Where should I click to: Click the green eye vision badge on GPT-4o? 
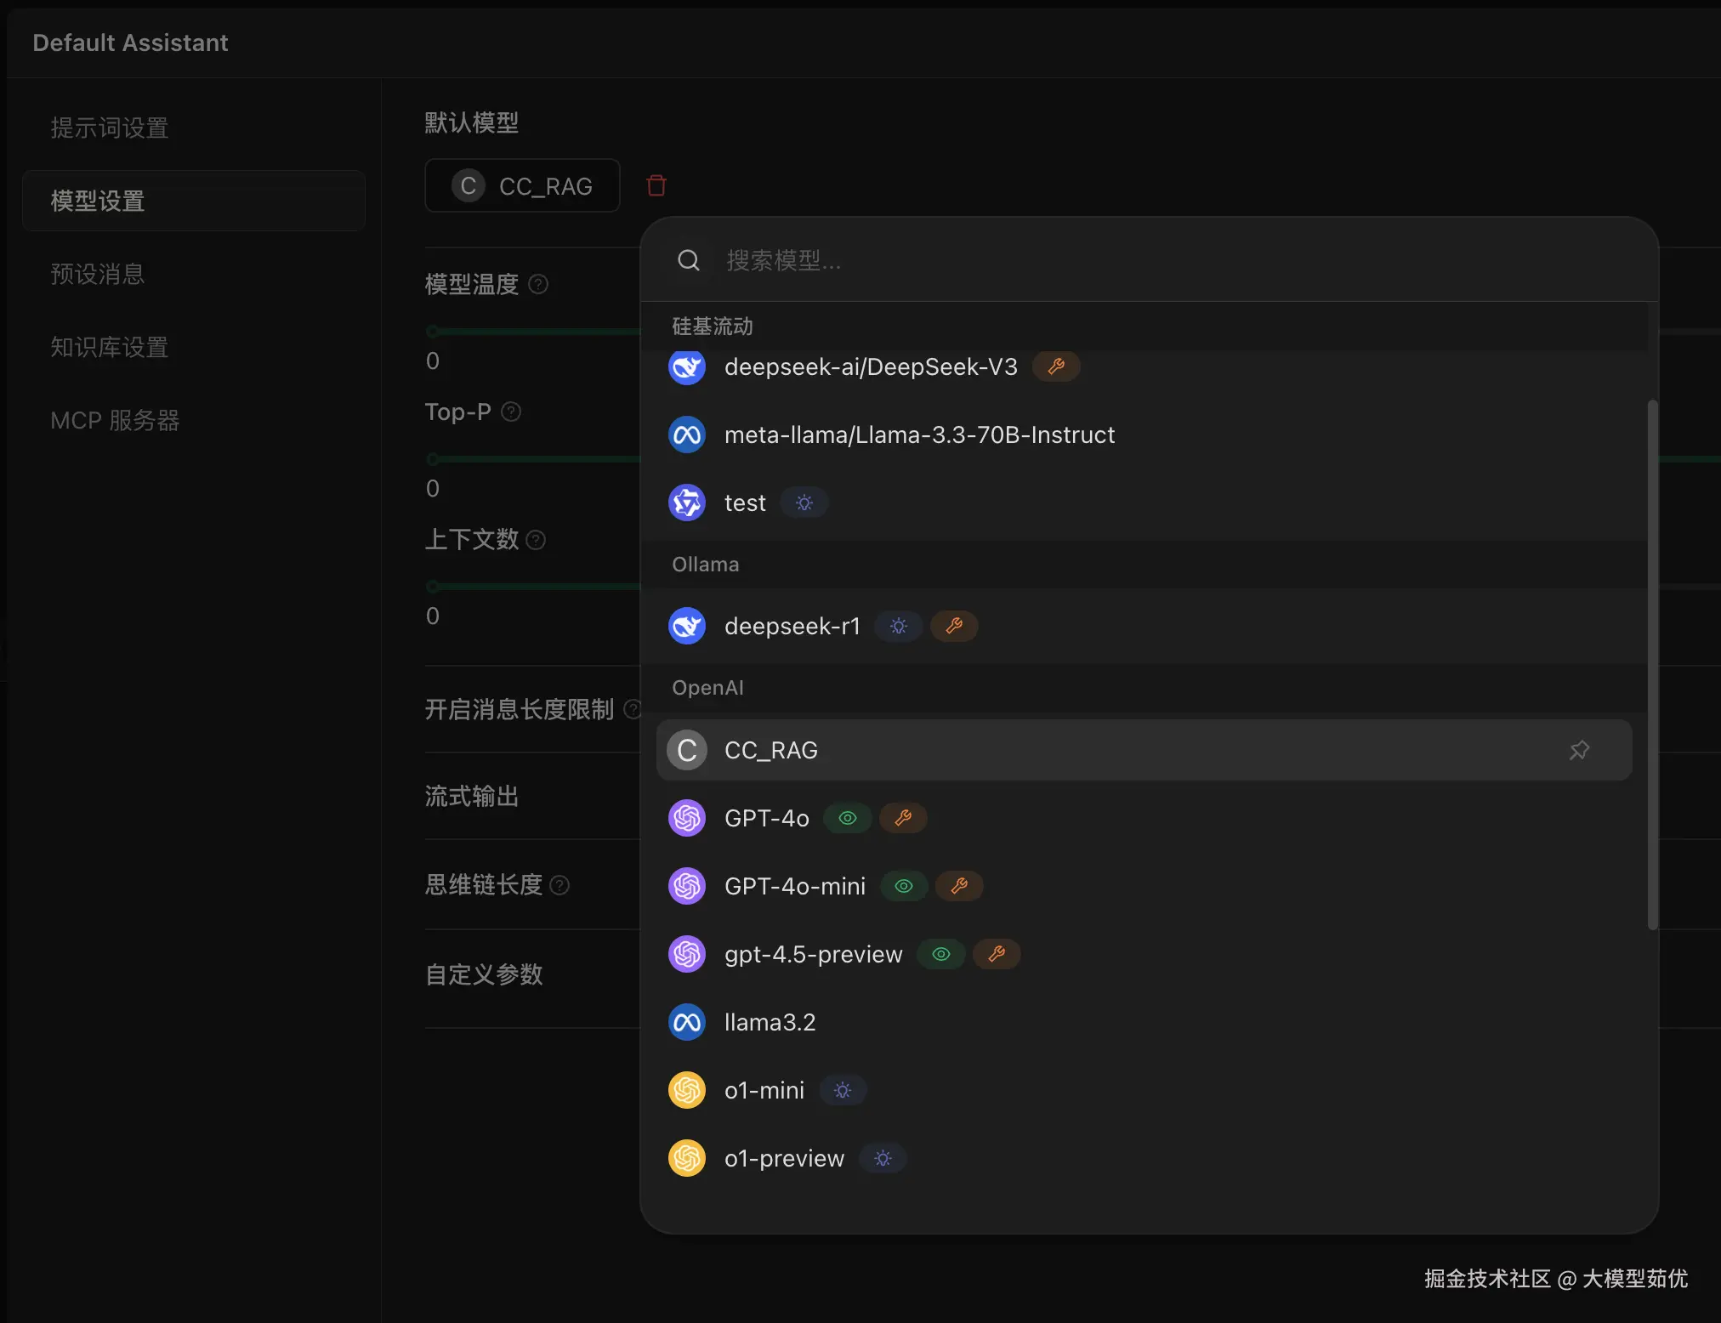coord(848,818)
